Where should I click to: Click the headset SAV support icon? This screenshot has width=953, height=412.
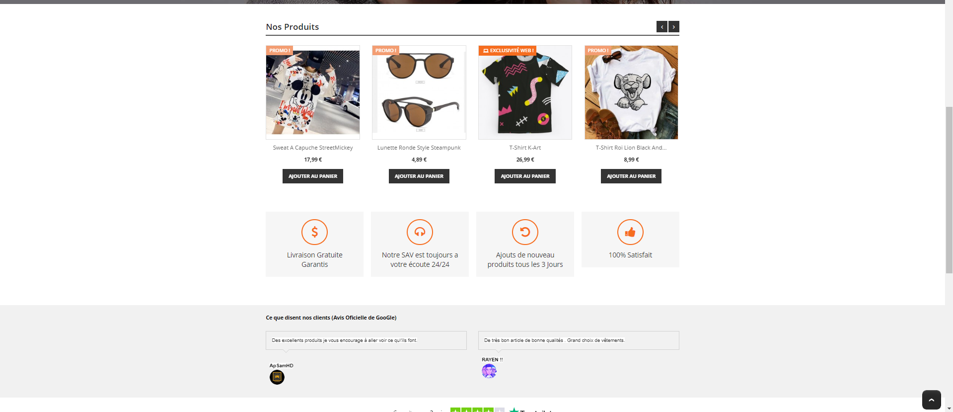(x=420, y=232)
